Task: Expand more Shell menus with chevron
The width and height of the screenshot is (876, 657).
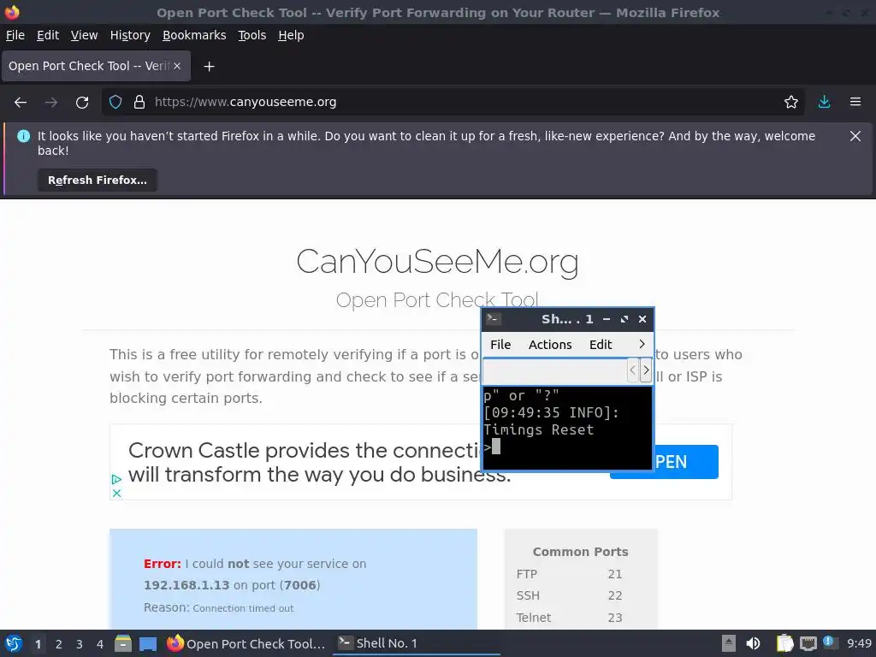Action: pyautogui.click(x=642, y=344)
